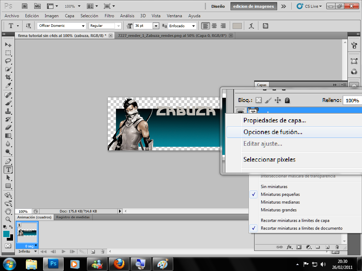Enable right align text
This screenshot has width=362, height=271.
pyautogui.click(x=223, y=26)
